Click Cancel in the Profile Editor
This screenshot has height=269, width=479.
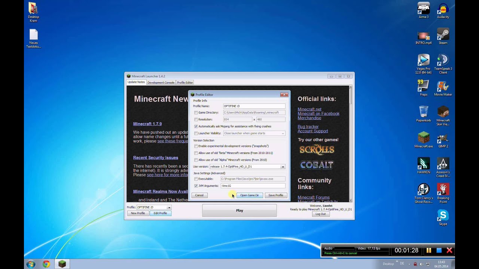click(199, 195)
